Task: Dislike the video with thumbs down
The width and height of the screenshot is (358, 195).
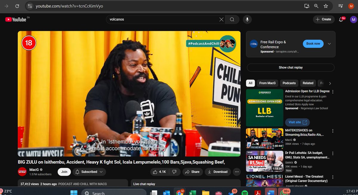Action: point(175,172)
